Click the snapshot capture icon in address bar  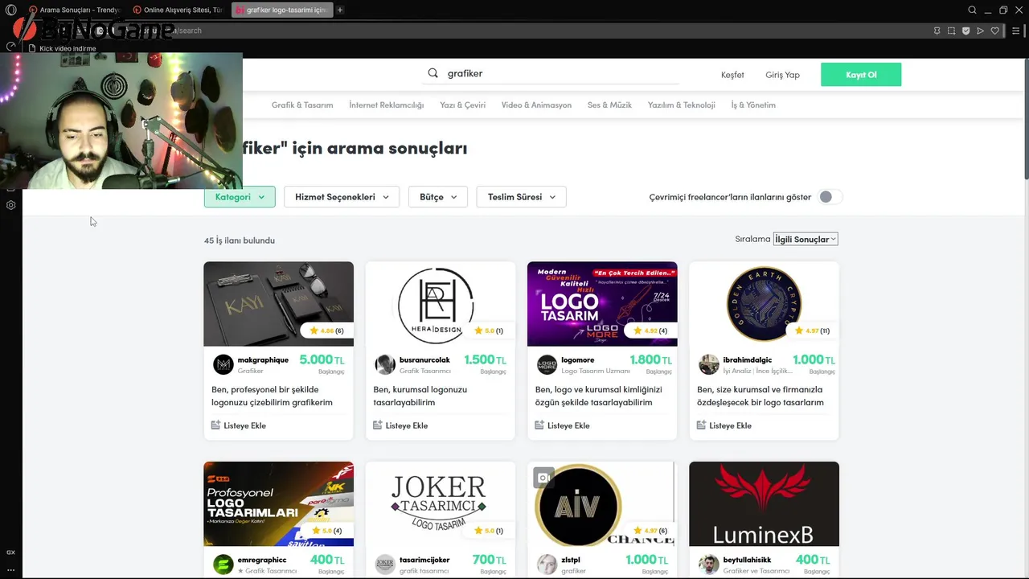tap(951, 31)
